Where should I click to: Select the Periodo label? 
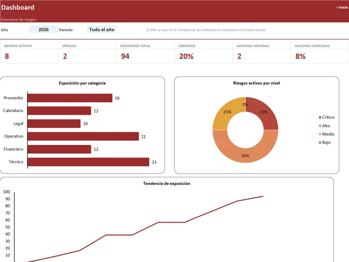tap(66, 30)
